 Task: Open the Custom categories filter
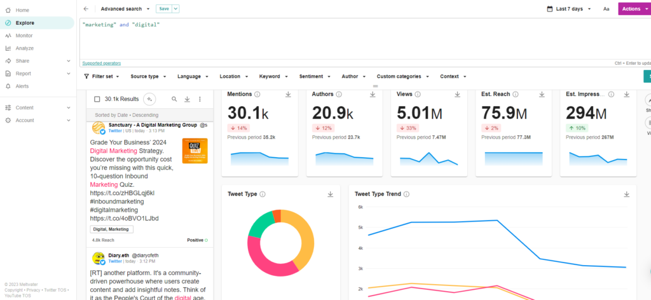(402, 76)
